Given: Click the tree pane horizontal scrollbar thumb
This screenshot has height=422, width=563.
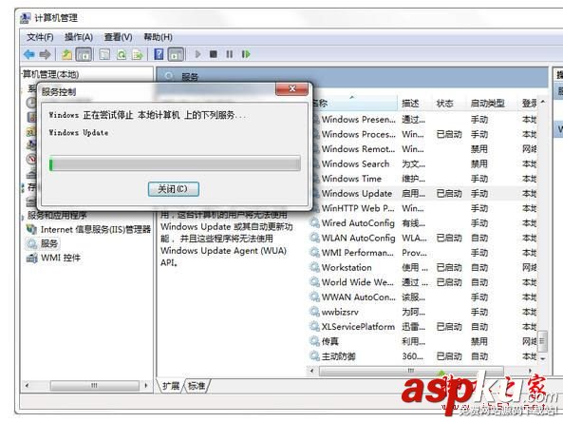Looking at the screenshot, I should pos(94,385).
